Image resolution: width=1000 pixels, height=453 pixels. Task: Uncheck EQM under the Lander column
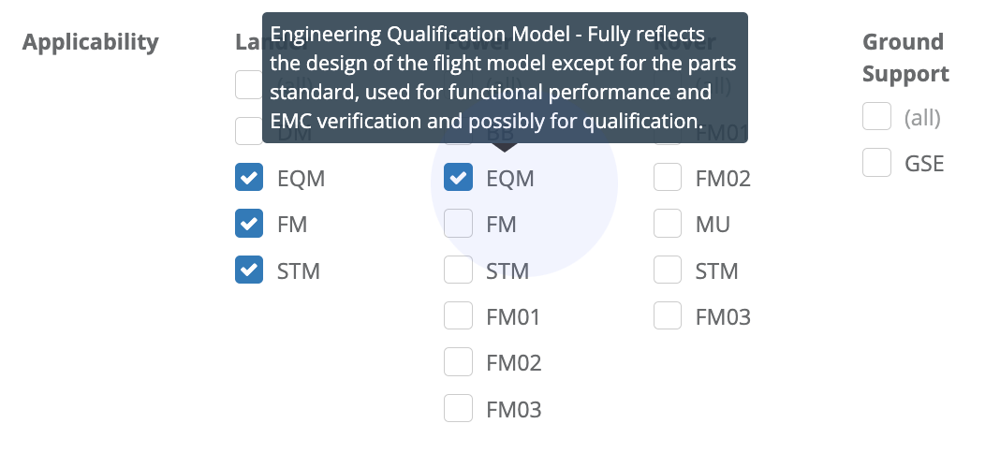249,178
